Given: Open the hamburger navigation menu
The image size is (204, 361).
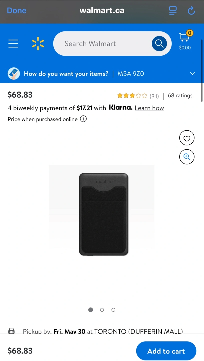Looking at the screenshot, I should pyautogui.click(x=13, y=43).
